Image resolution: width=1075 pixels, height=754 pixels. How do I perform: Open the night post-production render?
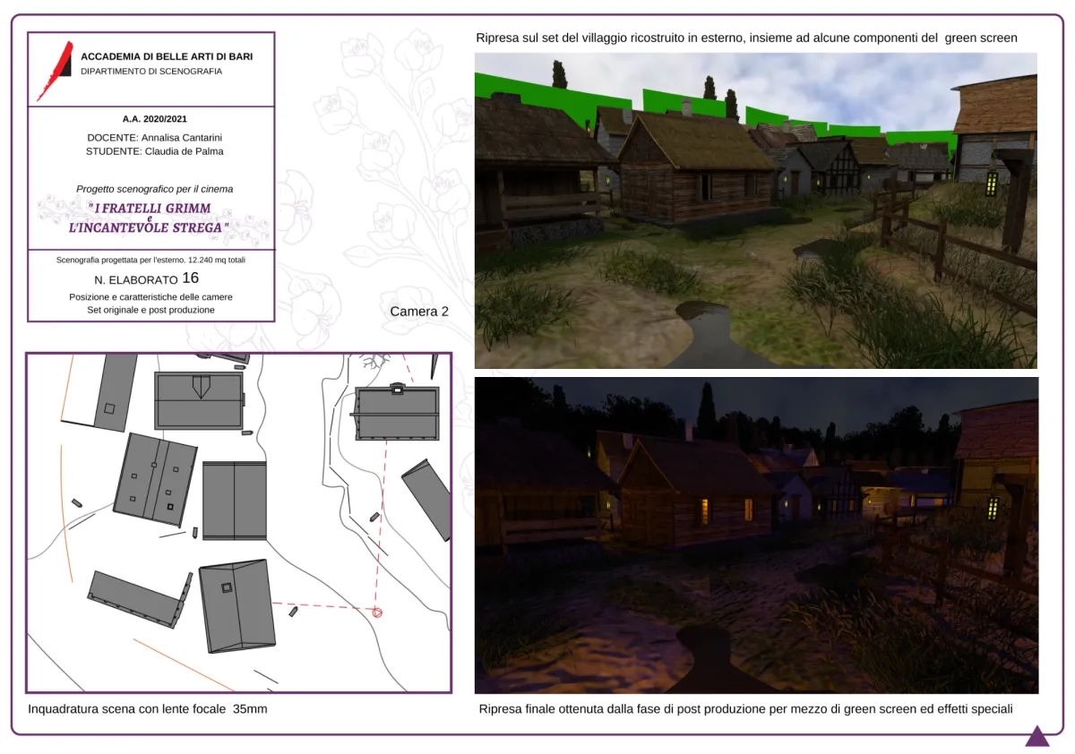point(755,535)
